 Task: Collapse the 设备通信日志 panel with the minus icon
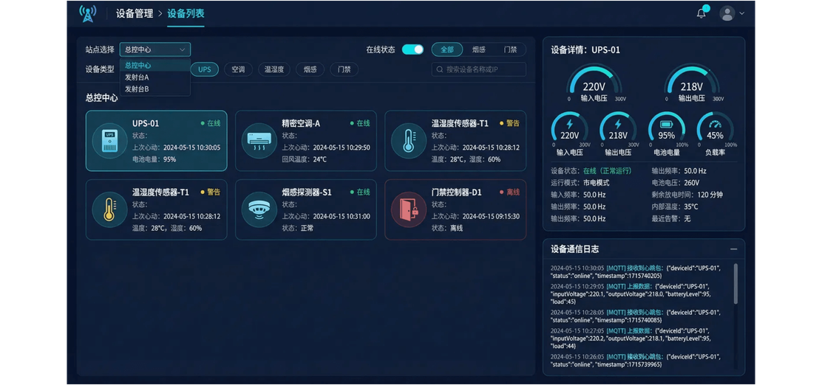tap(733, 249)
